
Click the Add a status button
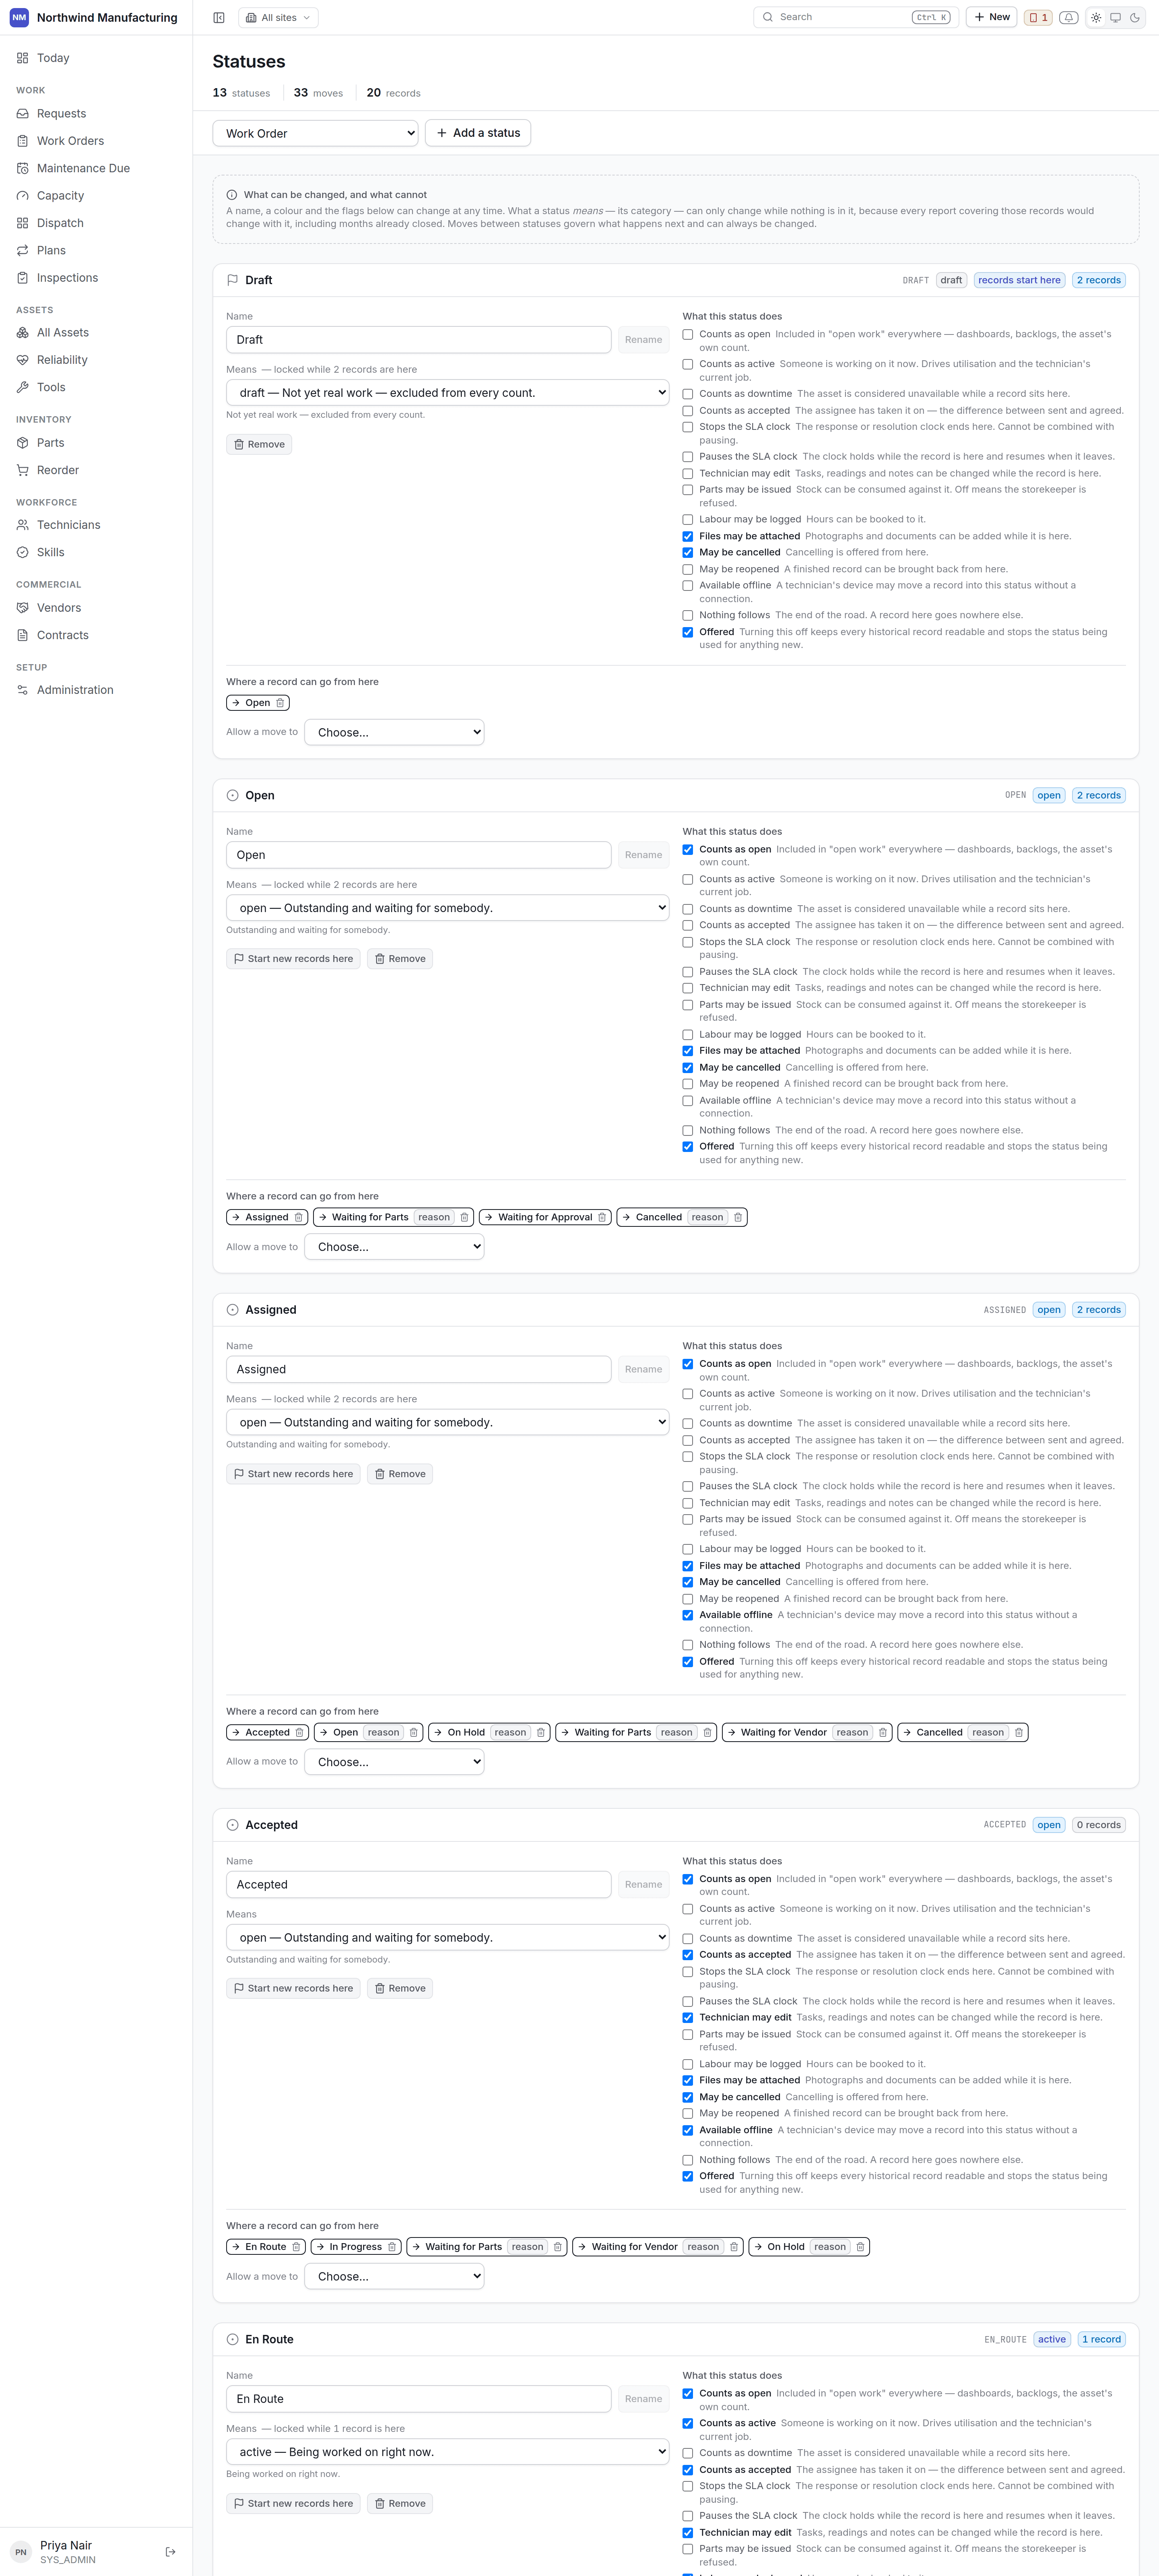[478, 133]
